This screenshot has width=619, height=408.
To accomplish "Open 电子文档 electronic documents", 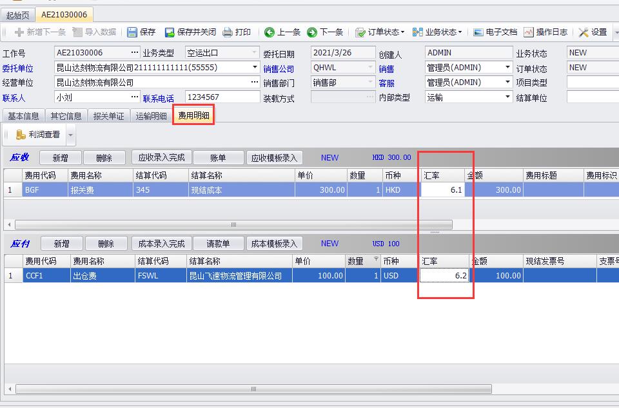I will pos(478,32).
